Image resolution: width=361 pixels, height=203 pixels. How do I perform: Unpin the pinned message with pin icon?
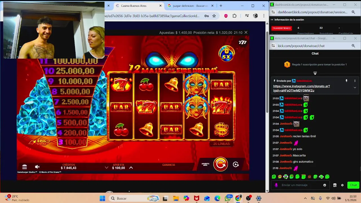coord(346,81)
